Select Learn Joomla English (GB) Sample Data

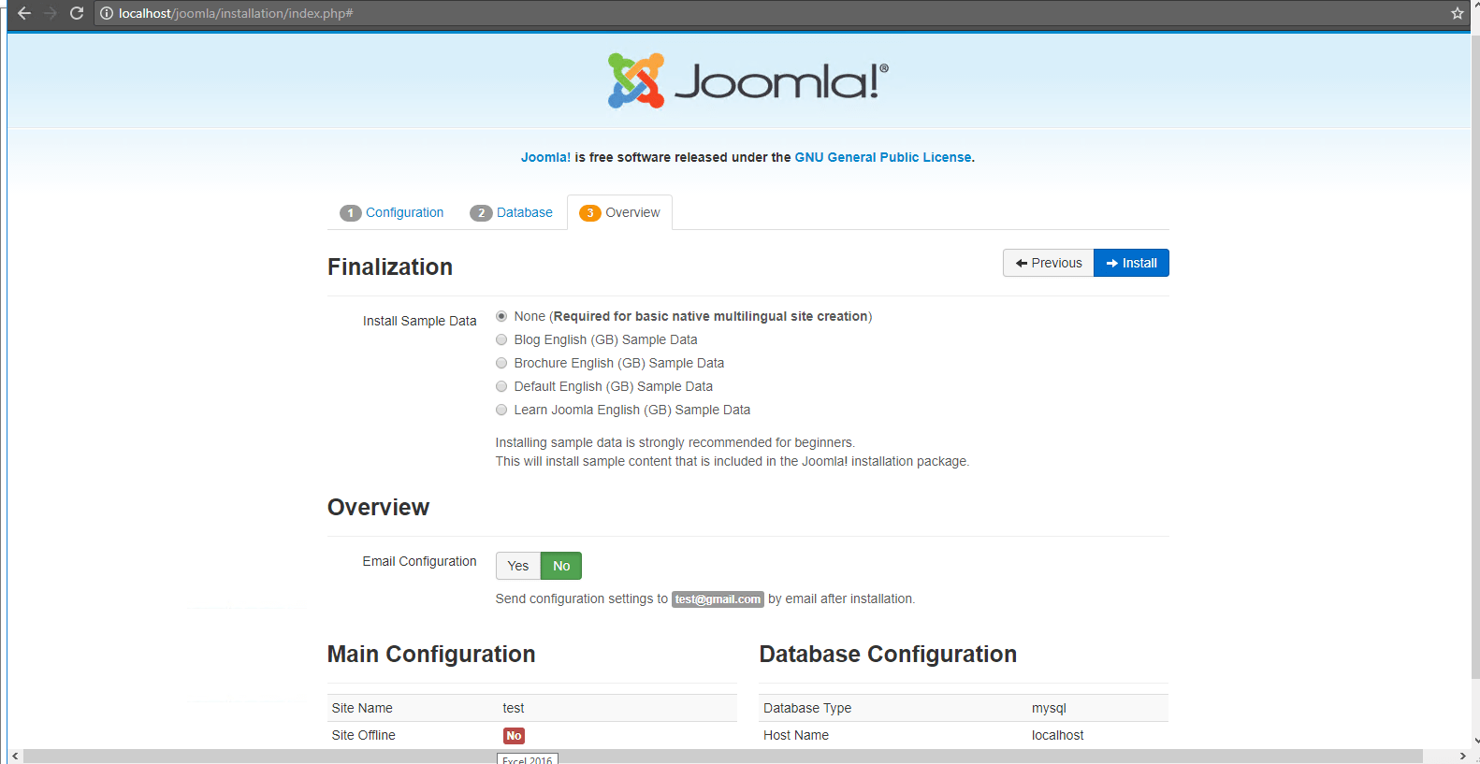click(x=501, y=410)
